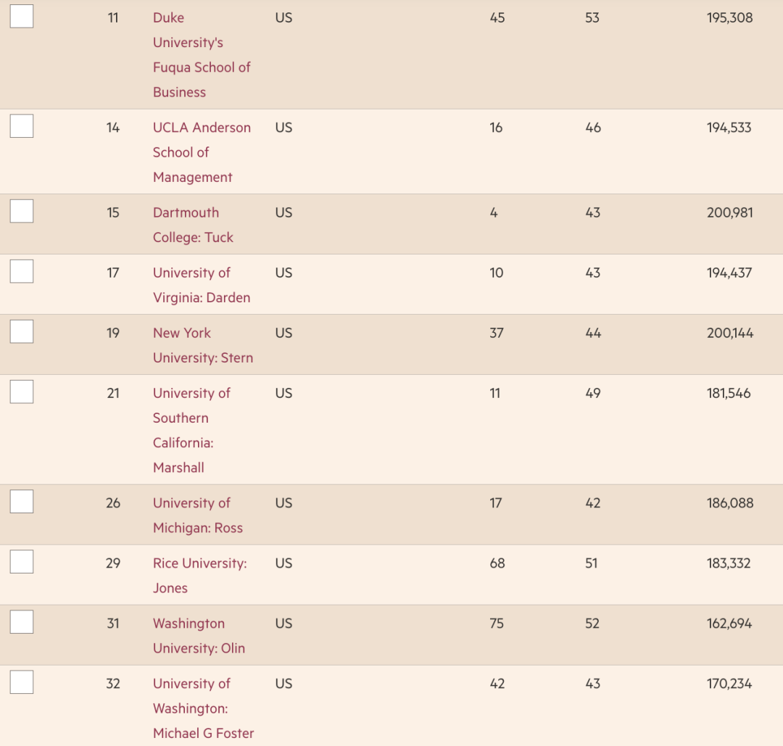The width and height of the screenshot is (783, 746).
Task: Check the University of Michigan: Ross row
Action: pyautogui.click(x=22, y=502)
